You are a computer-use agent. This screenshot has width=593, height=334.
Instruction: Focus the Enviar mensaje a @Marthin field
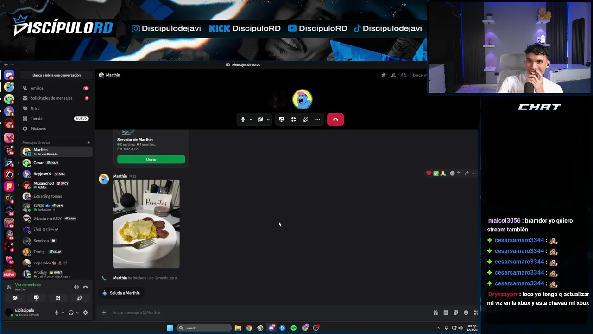coord(269,312)
